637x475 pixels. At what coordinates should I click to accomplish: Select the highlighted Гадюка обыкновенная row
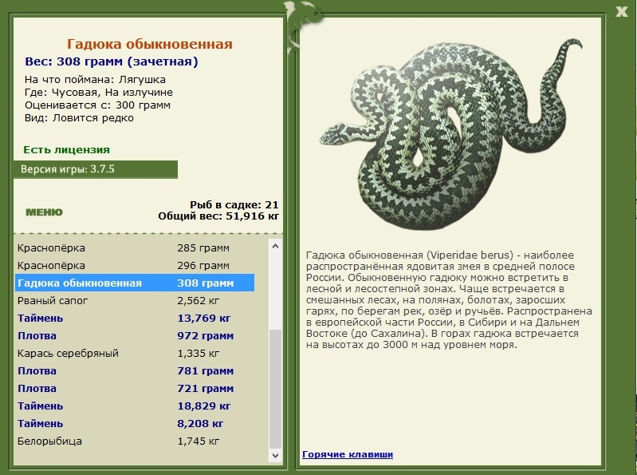point(135,283)
